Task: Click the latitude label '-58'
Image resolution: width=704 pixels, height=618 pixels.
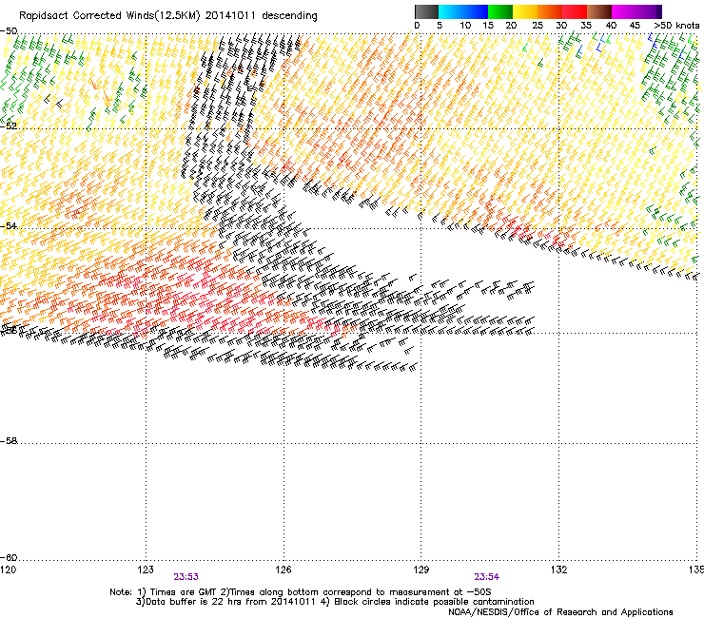Action: click(9, 441)
